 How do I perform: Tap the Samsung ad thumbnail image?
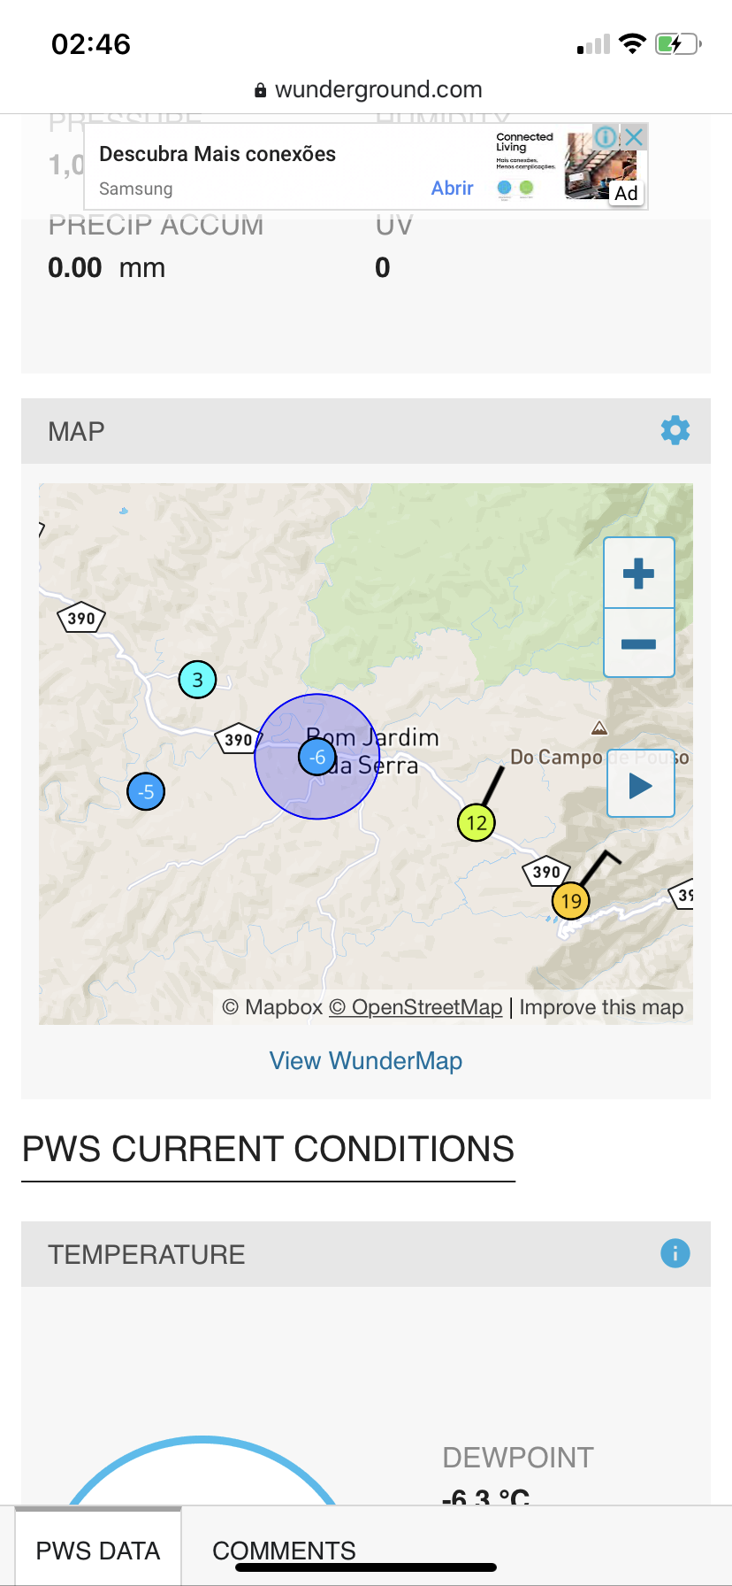601,166
